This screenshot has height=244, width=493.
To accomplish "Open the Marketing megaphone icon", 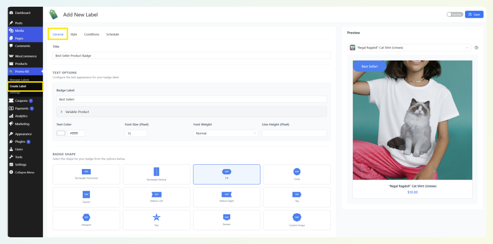I will coord(12,124).
